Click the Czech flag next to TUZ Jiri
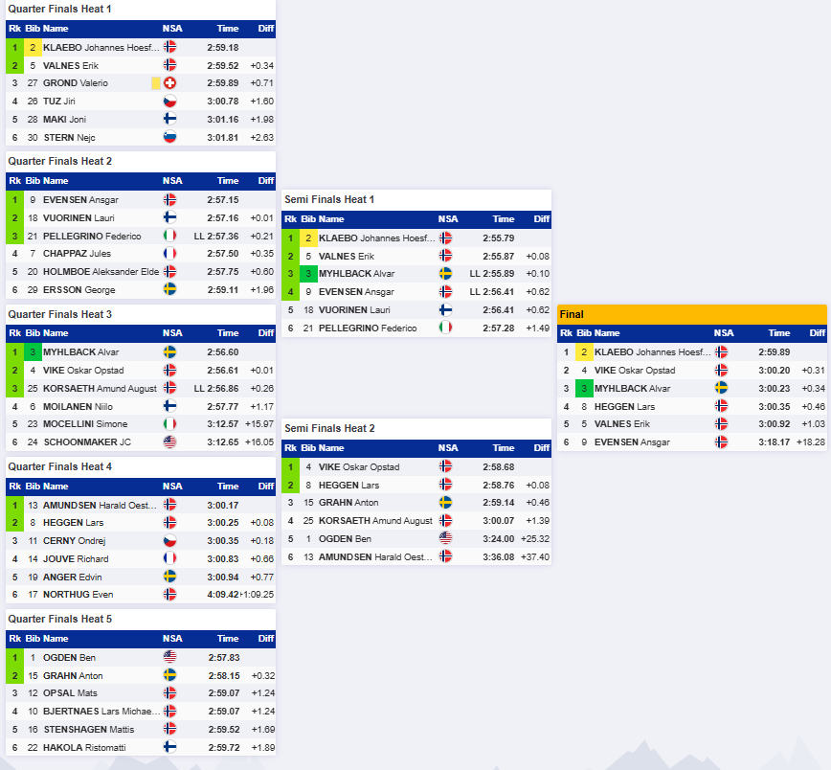The height and width of the screenshot is (770, 831). click(170, 102)
